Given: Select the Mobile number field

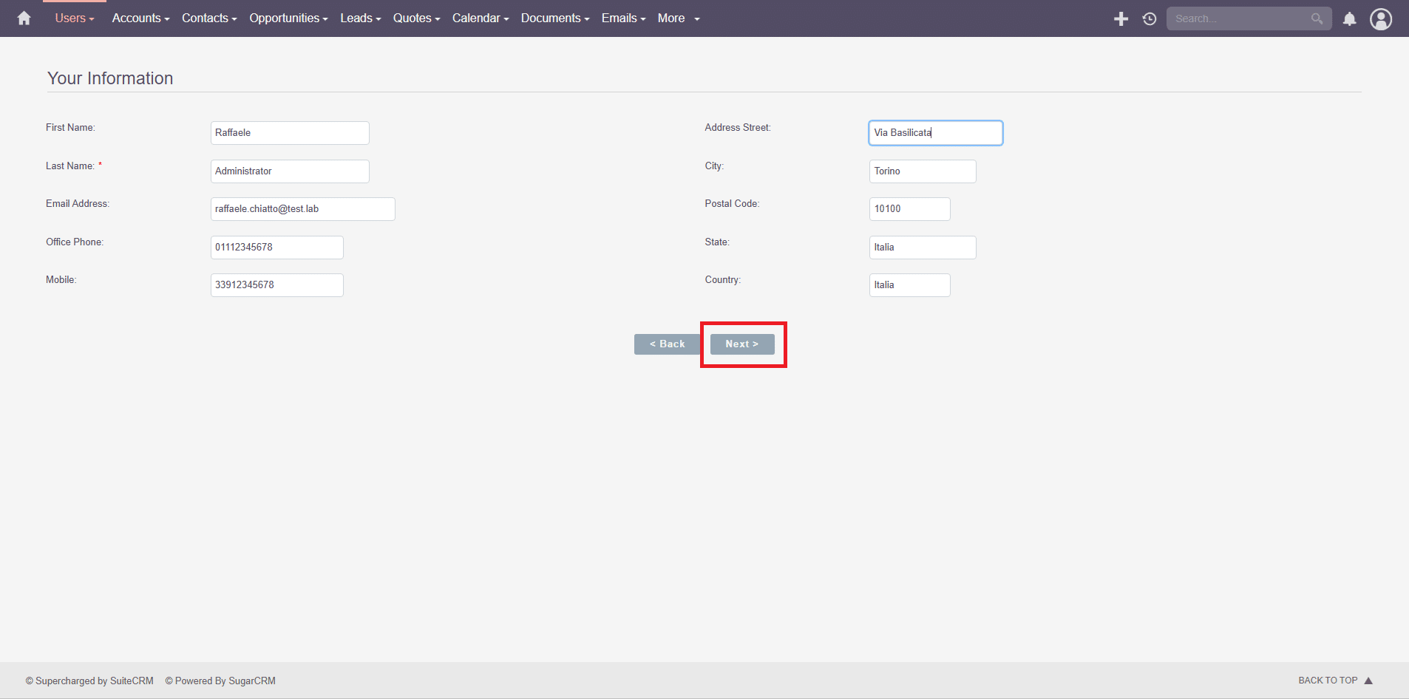Looking at the screenshot, I should click(x=276, y=285).
